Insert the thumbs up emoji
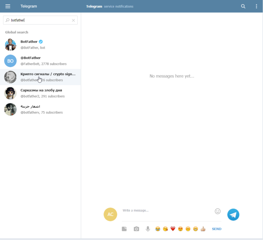 click(x=203, y=229)
